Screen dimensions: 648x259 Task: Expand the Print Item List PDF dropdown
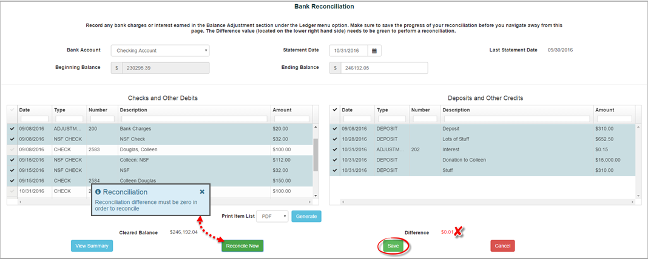(272, 217)
